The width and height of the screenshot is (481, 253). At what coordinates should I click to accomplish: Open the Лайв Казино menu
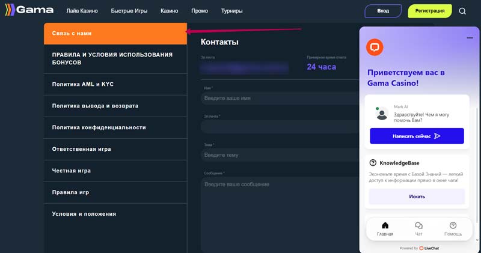(82, 11)
